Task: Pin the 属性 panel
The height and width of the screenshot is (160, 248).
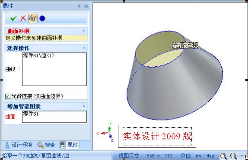Action: point(79,6)
